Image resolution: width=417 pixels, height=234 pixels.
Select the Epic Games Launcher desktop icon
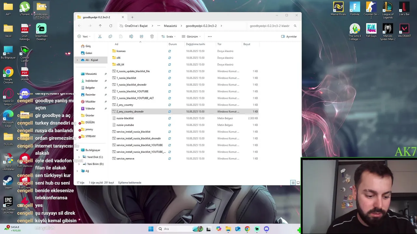click(x=8, y=206)
